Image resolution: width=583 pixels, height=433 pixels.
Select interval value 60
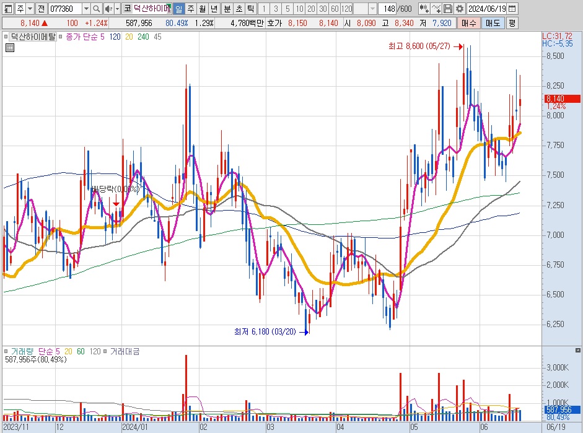pos(335,9)
